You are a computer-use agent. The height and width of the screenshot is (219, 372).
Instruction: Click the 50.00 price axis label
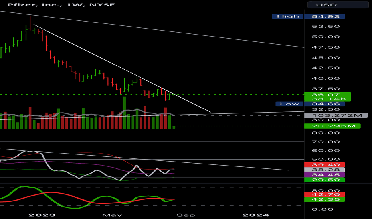click(x=326, y=37)
